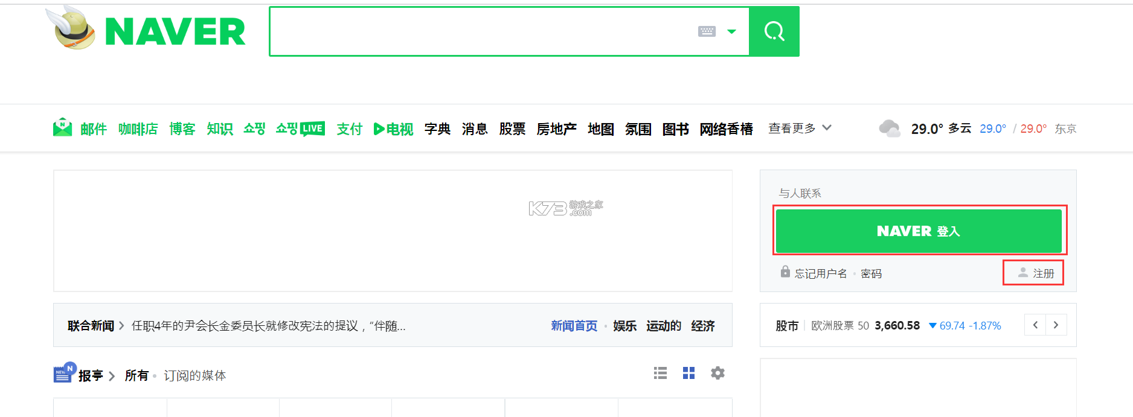Click the cloudy weather icon
Image resolution: width=1133 pixels, height=417 pixels.
[889, 129]
